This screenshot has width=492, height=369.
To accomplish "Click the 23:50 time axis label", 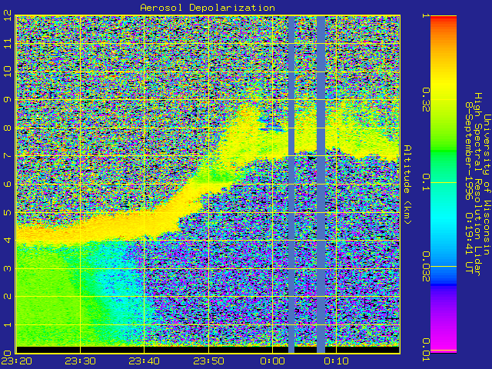I will tap(208, 361).
